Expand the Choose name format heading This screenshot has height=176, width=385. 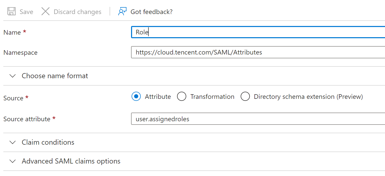(x=55, y=76)
